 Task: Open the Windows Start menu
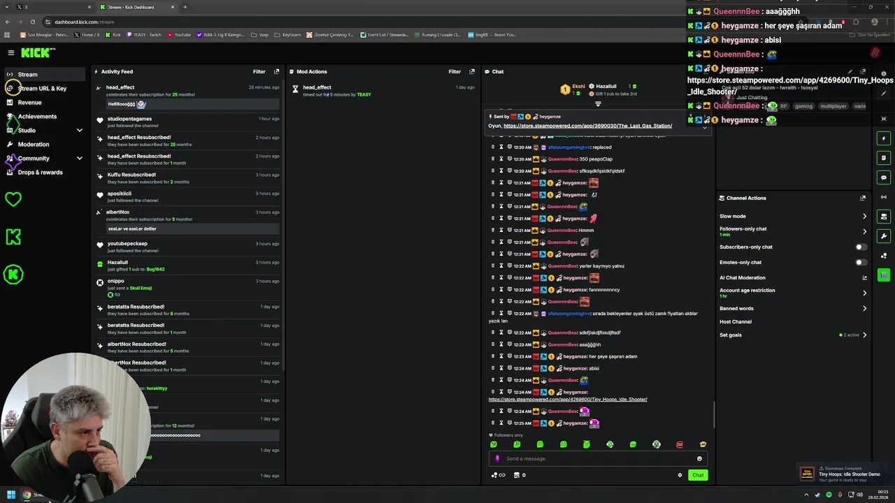click(x=11, y=495)
